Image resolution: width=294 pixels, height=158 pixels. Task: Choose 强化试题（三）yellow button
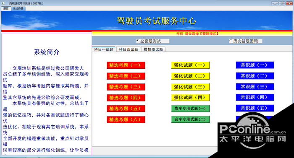[x=190, y=87]
